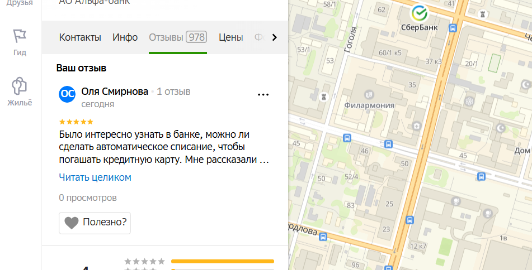The height and width of the screenshot is (270, 532).
Task: Mark the review as Полезно
Action: click(95, 223)
